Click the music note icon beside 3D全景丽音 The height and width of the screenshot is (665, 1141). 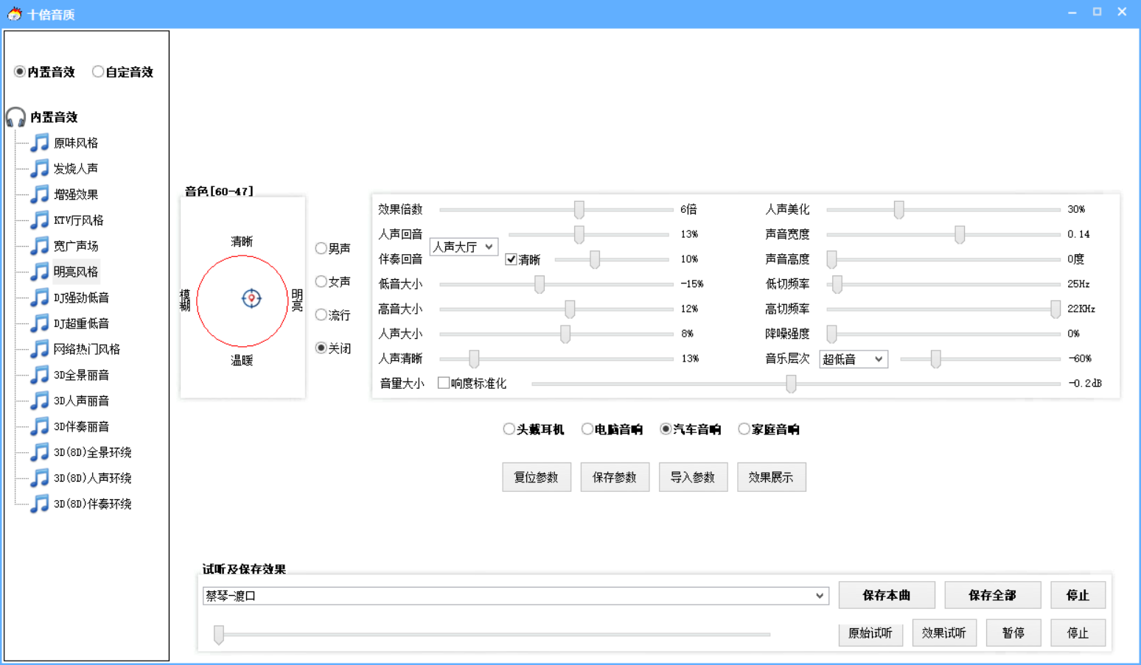40,375
